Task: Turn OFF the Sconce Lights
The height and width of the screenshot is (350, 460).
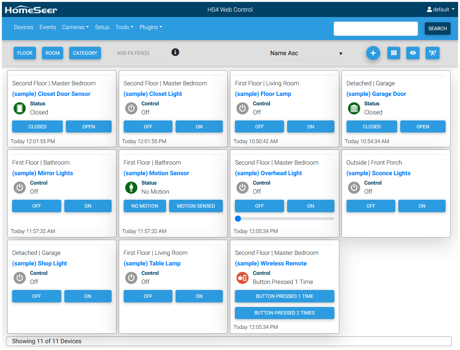Action: 370,206
